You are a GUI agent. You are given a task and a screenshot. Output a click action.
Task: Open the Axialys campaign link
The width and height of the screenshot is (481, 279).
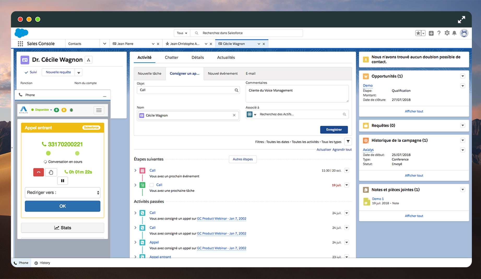pos(368,150)
